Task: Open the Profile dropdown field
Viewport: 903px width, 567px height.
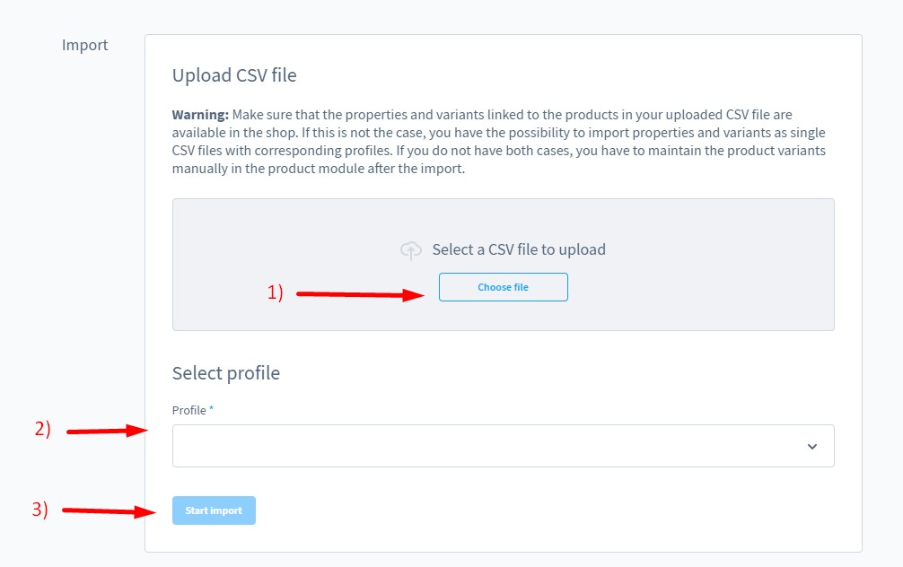Action: pos(503,446)
